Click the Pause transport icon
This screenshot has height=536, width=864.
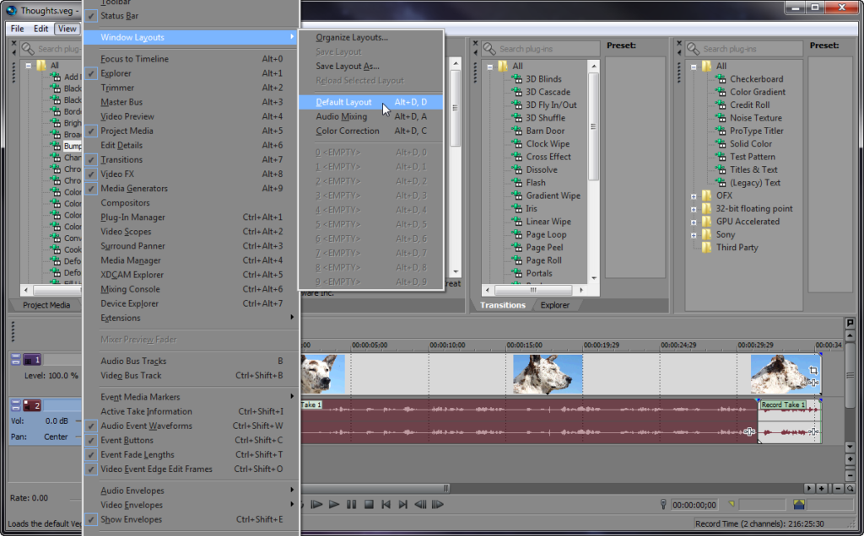352,504
